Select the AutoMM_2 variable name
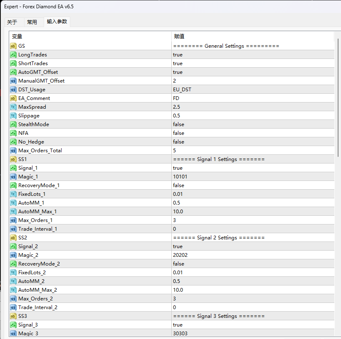This screenshot has width=341, height=339. click(31, 281)
